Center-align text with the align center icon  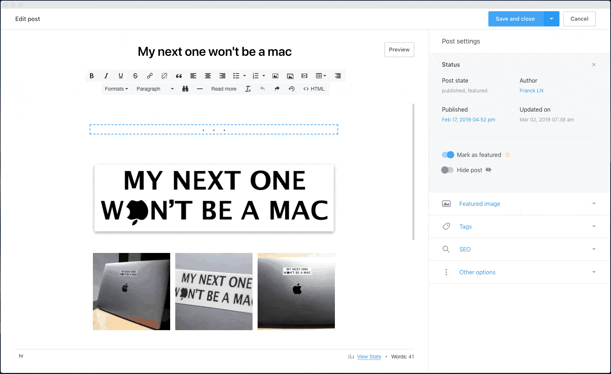tap(208, 76)
